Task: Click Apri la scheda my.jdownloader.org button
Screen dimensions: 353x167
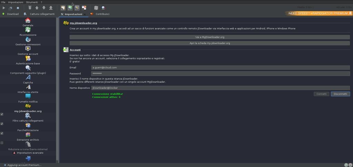Action: (210, 43)
